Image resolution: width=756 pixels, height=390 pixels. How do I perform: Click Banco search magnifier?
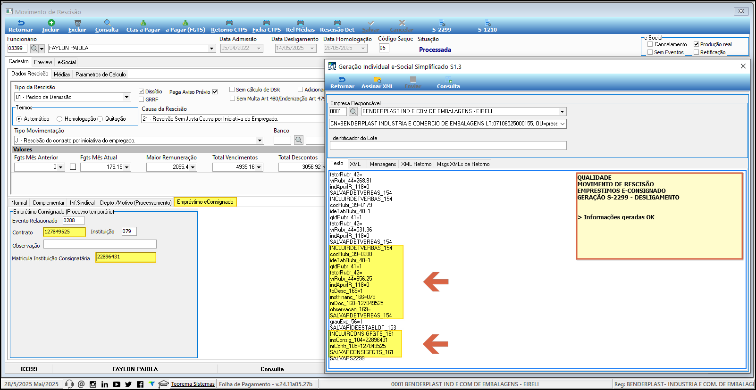tap(299, 140)
